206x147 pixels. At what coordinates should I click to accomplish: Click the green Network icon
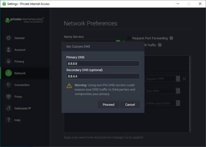pyautogui.click(x=9, y=73)
